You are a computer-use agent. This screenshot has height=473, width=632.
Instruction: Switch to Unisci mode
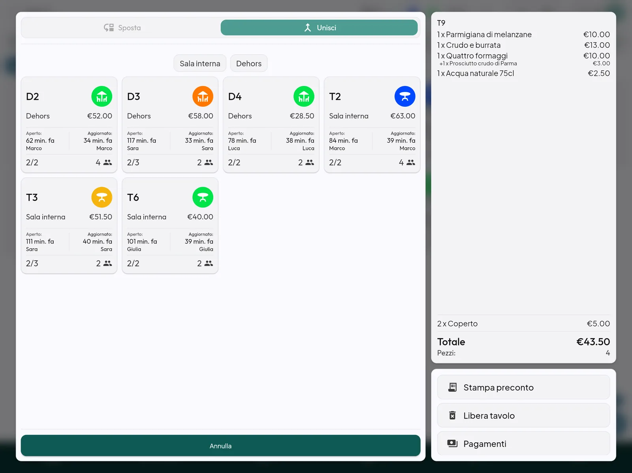pyautogui.click(x=319, y=28)
